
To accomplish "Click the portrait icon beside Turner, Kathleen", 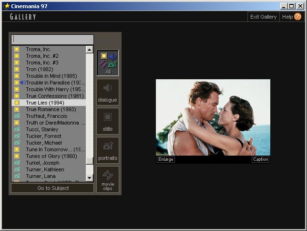I will pyautogui.click(x=17, y=169).
